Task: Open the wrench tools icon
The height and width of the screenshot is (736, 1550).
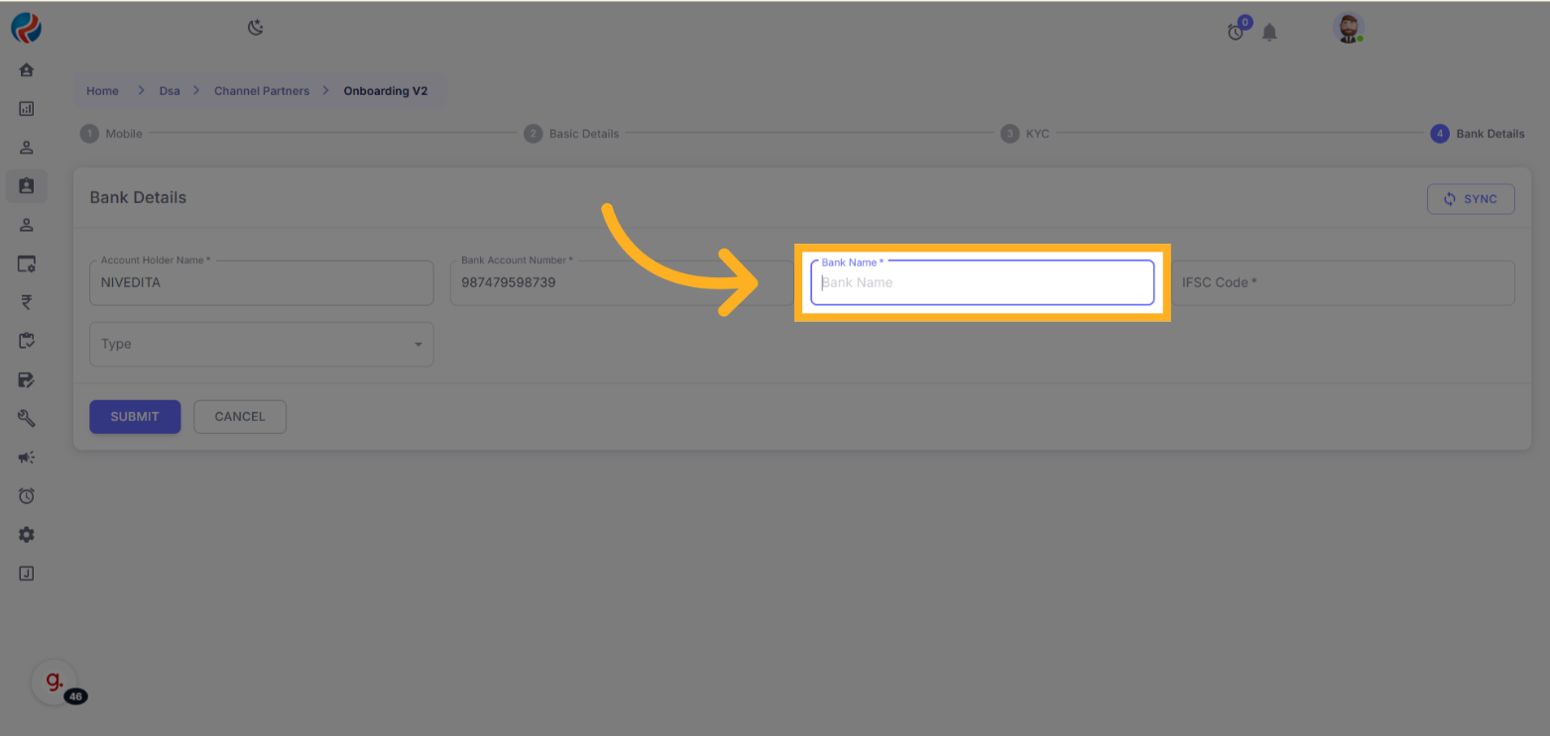Action: pos(27,418)
